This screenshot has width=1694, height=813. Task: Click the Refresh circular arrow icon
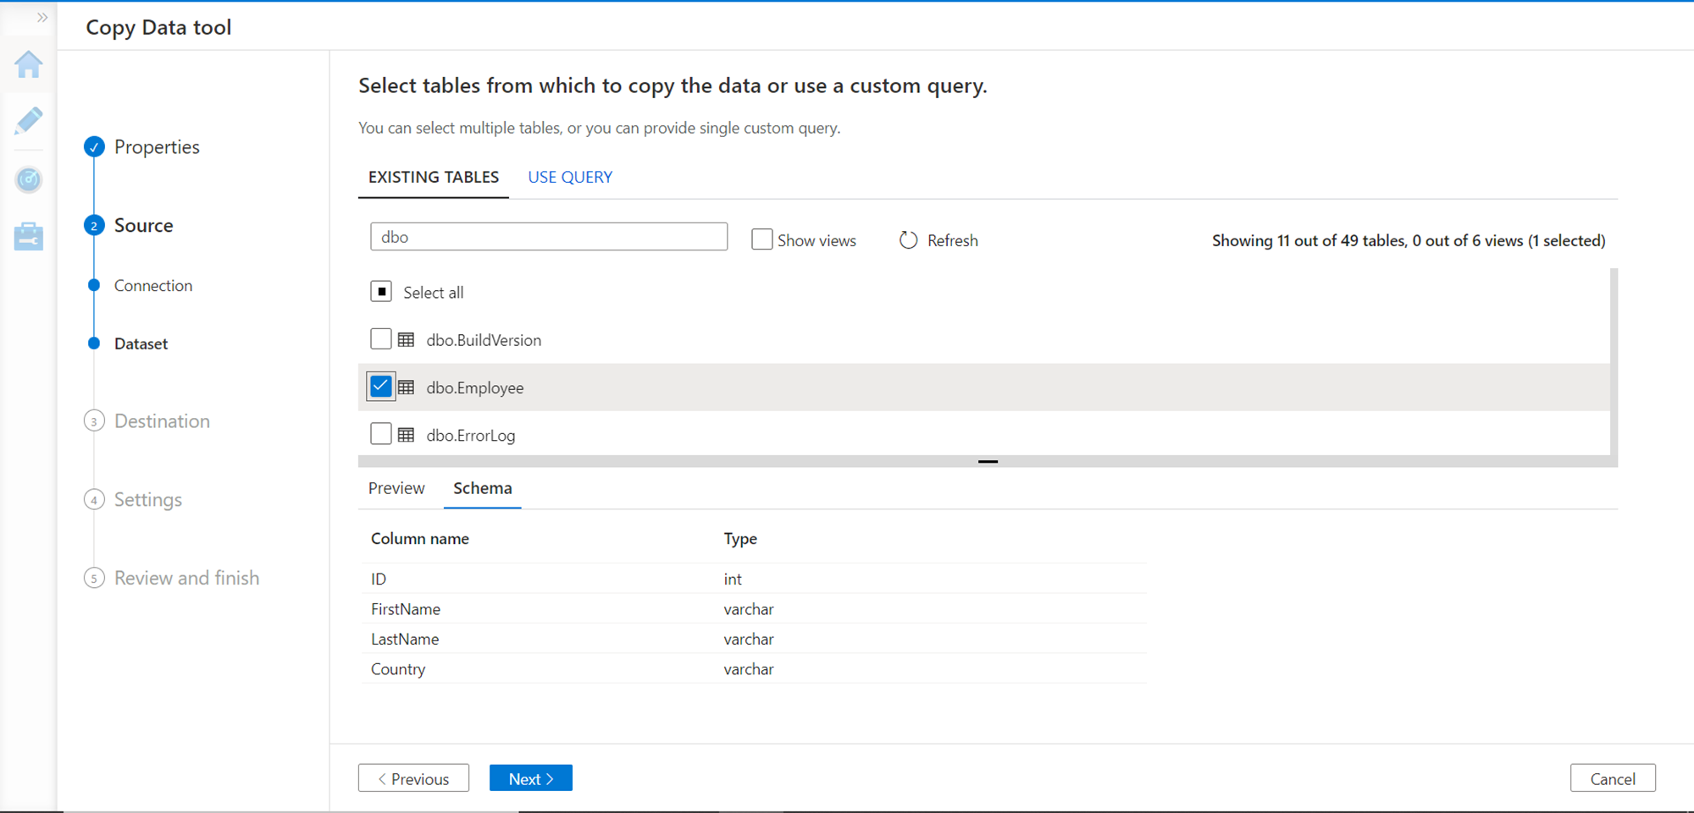(x=908, y=240)
